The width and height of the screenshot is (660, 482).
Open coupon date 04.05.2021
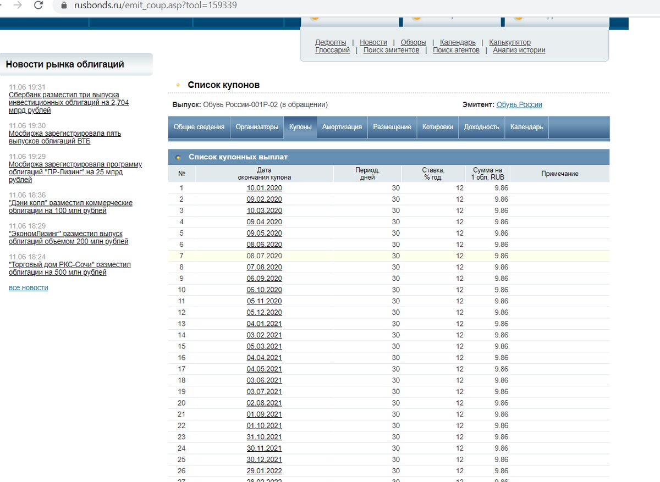pyautogui.click(x=264, y=369)
